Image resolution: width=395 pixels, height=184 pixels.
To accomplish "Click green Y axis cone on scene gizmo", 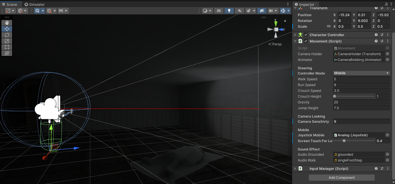I will [x=276, y=23].
